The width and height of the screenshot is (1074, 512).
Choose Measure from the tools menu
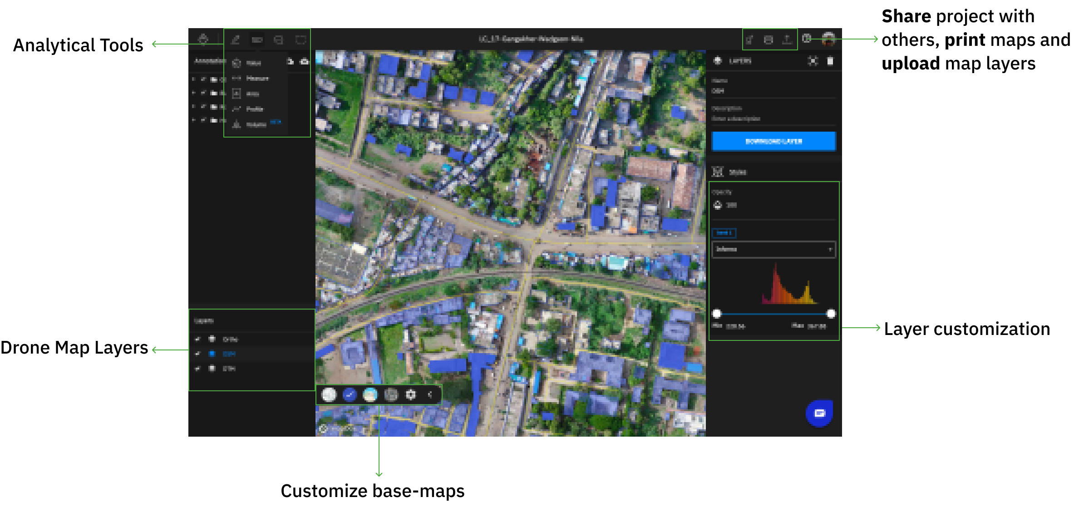point(257,79)
